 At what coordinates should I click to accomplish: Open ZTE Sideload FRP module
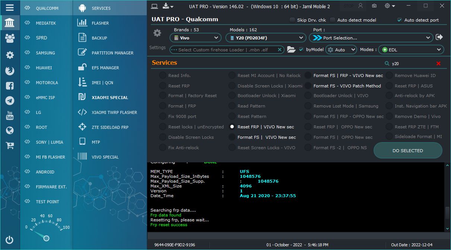pyautogui.click(x=110, y=127)
